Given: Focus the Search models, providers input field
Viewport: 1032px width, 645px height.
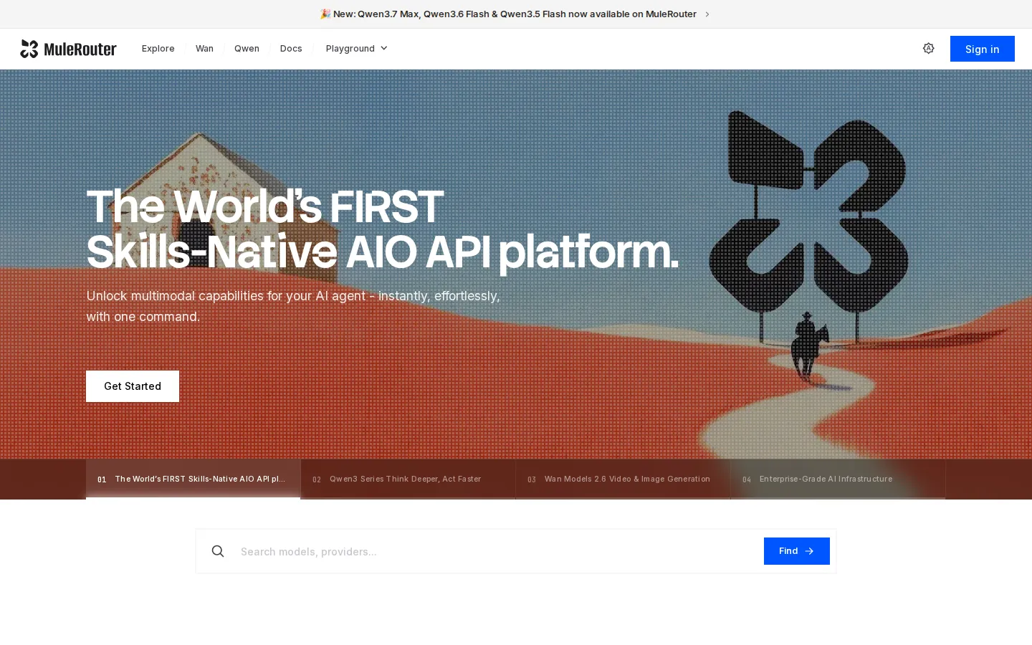Looking at the screenshot, I should (x=497, y=551).
